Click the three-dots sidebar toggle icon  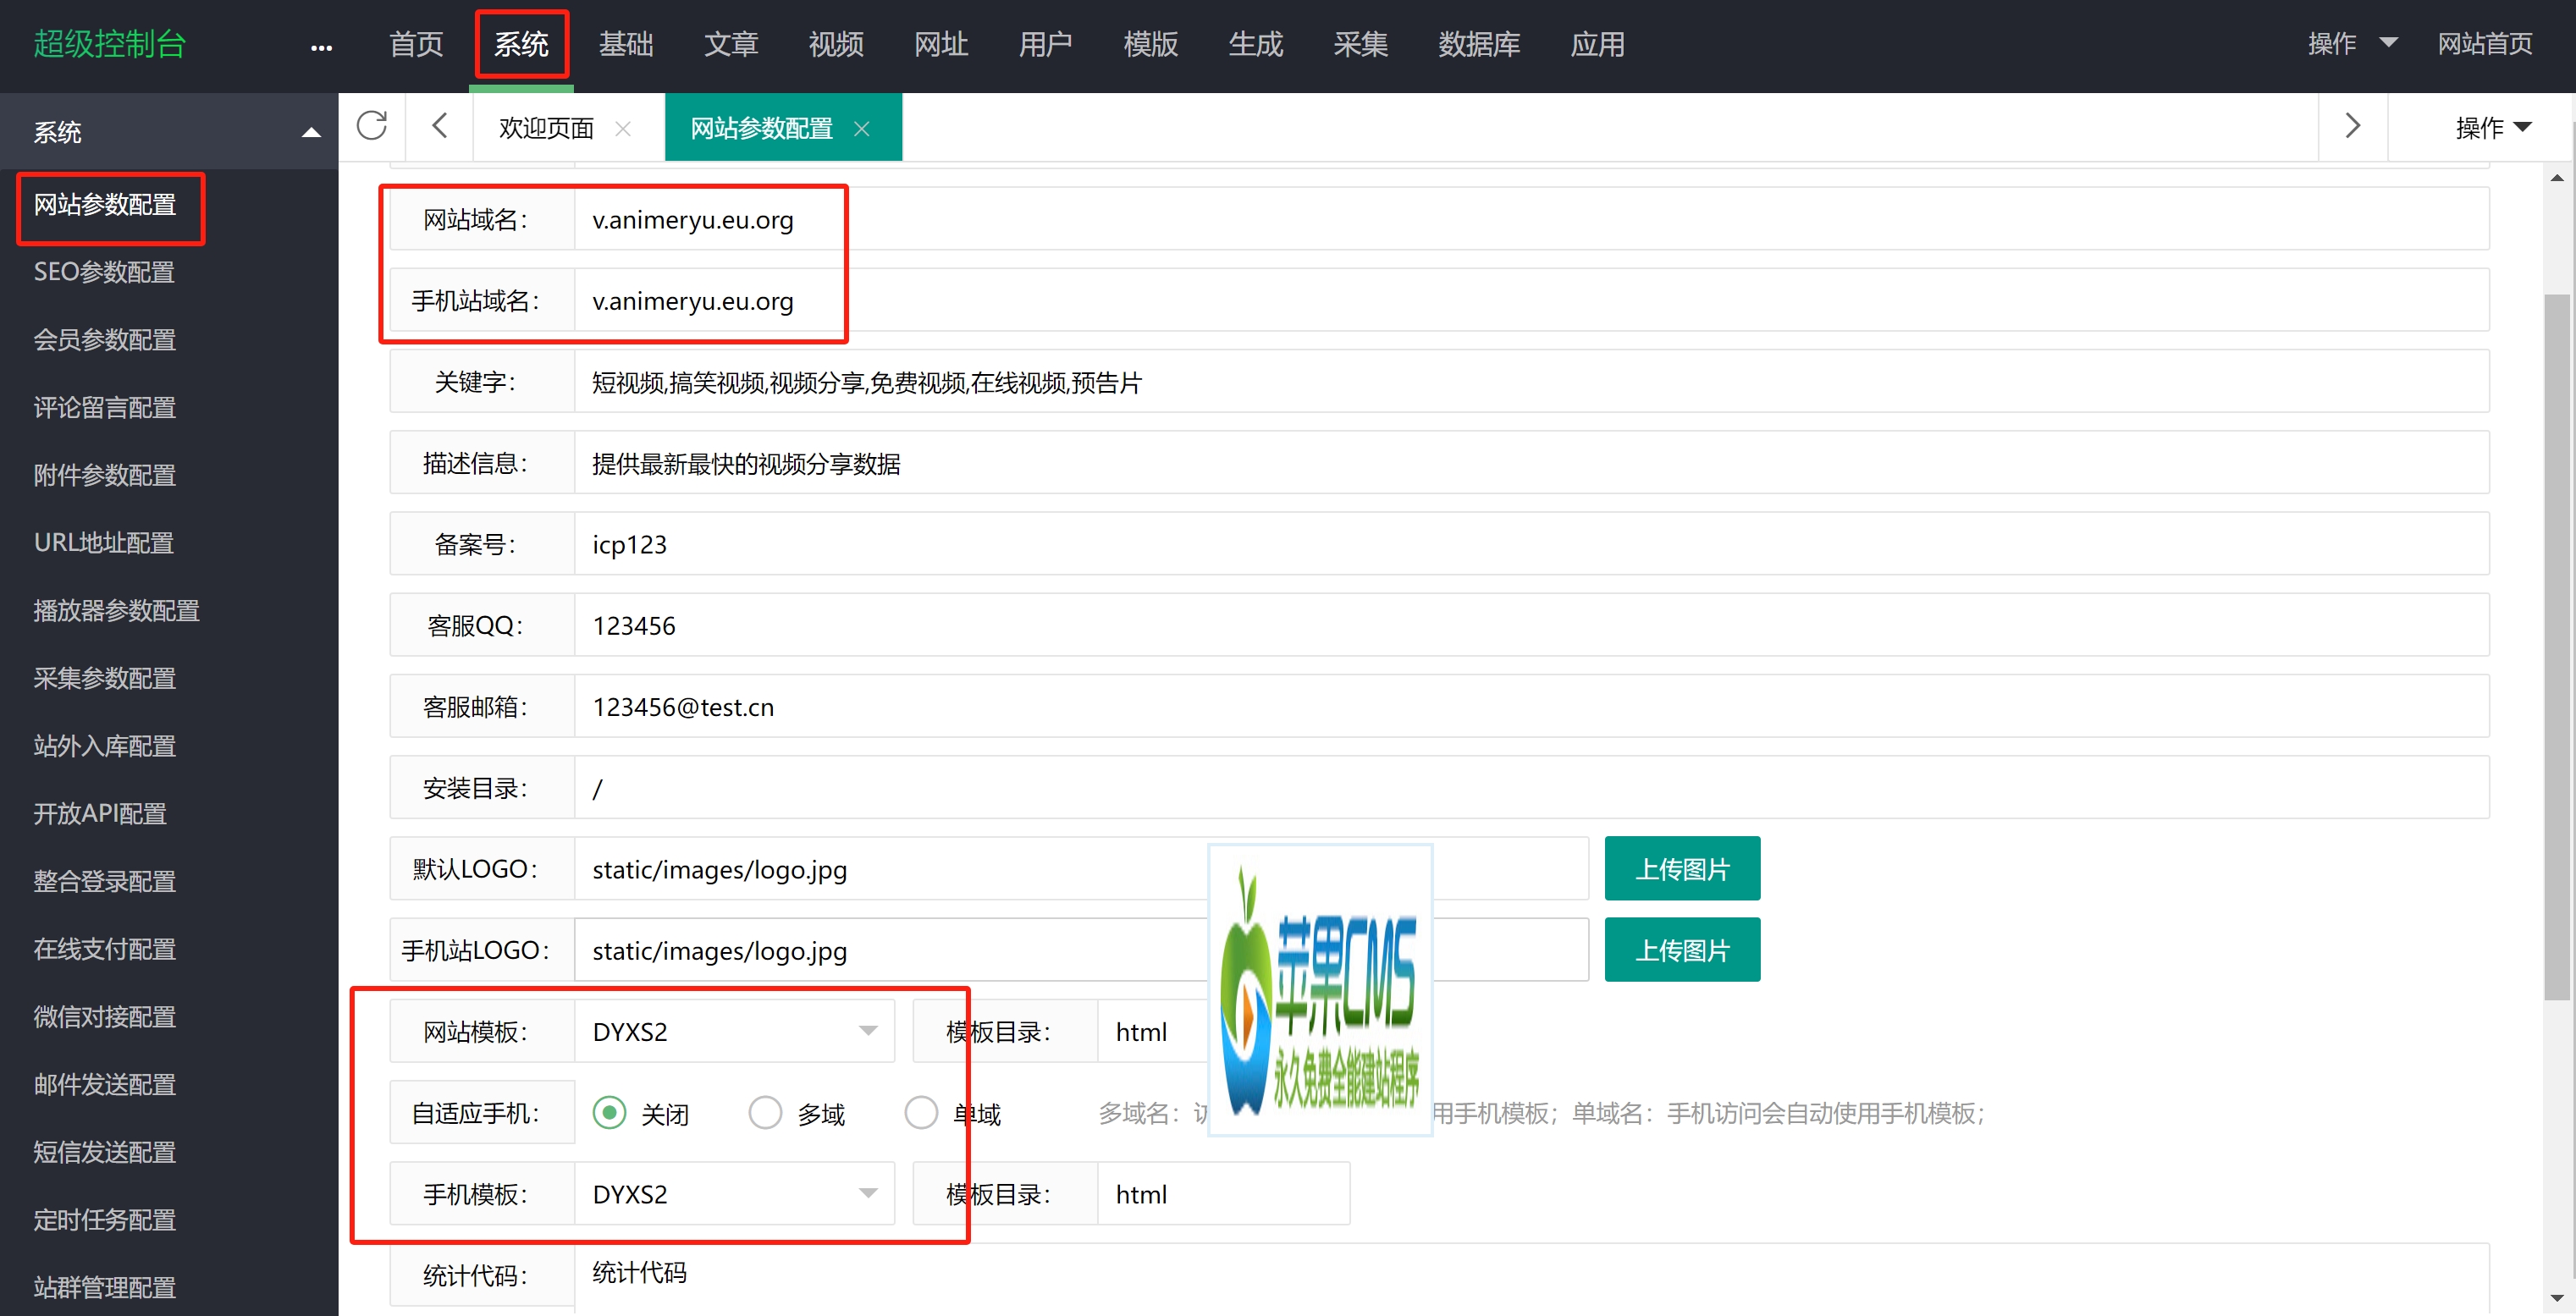[321, 47]
